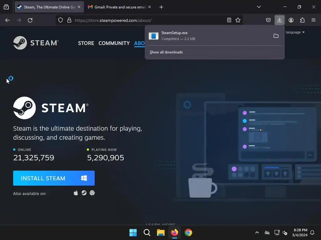The image size is (321, 240).
Task: Open the Firefox hamburger menu
Action: [x=313, y=20]
